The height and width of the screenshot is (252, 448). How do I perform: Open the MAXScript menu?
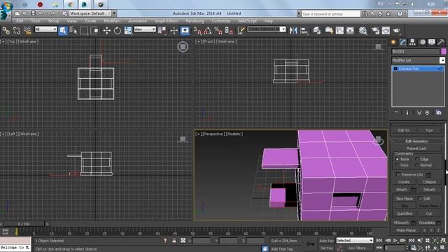coord(247,21)
